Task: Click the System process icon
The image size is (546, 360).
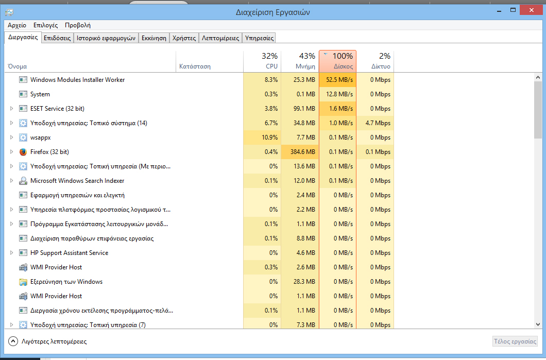Action: coord(23,94)
